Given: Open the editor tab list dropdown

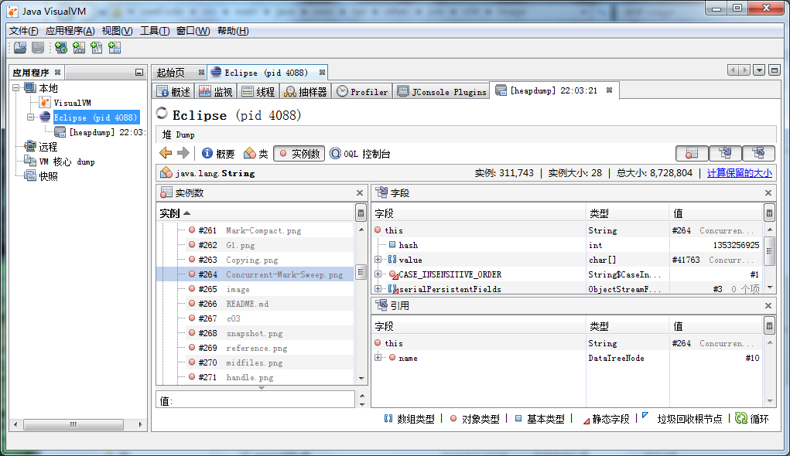Looking at the screenshot, I should point(759,70).
